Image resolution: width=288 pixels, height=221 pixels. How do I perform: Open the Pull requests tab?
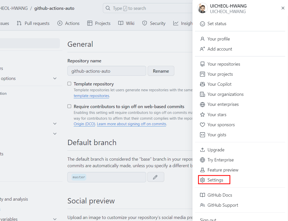(33, 23)
